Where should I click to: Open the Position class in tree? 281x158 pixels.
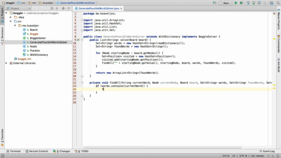click(x=35, y=50)
